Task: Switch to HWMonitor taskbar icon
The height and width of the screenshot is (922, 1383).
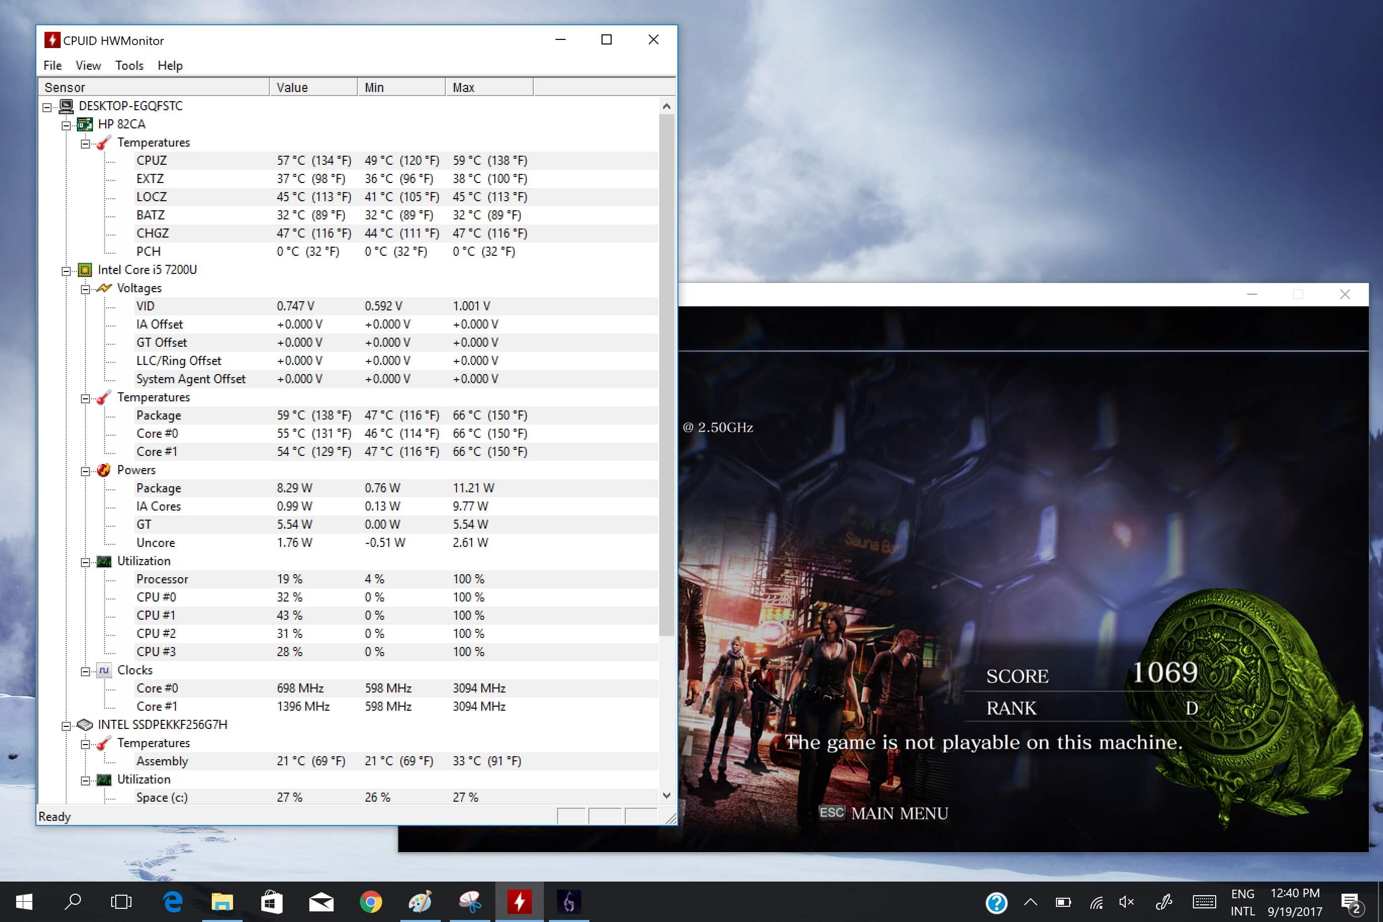Action: click(x=519, y=902)
